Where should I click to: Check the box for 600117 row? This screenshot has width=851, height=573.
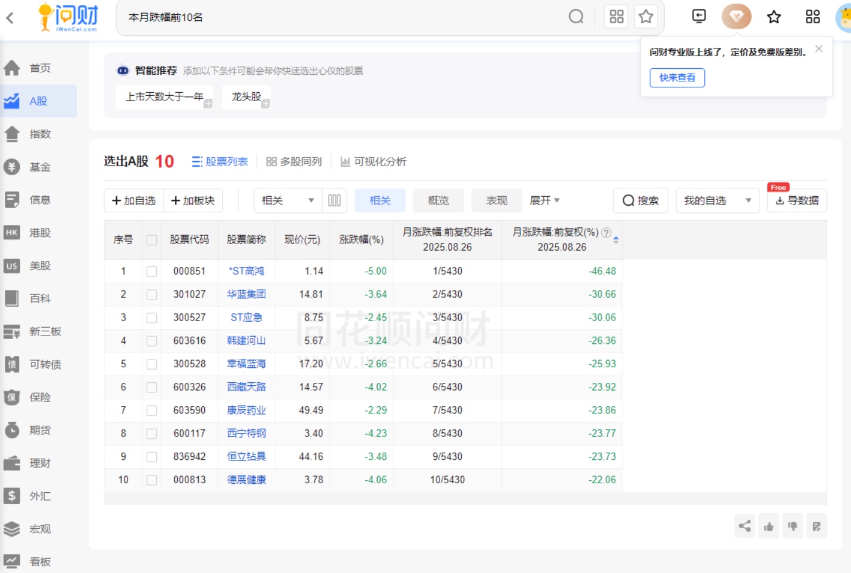pos(152,434)
